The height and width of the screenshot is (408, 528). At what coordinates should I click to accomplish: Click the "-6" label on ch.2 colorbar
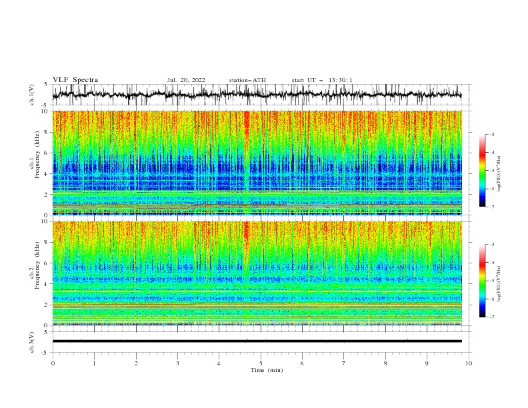492,299
